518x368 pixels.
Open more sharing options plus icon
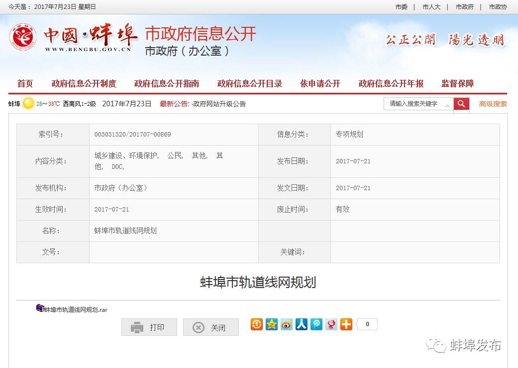click(x=346, y=324)
